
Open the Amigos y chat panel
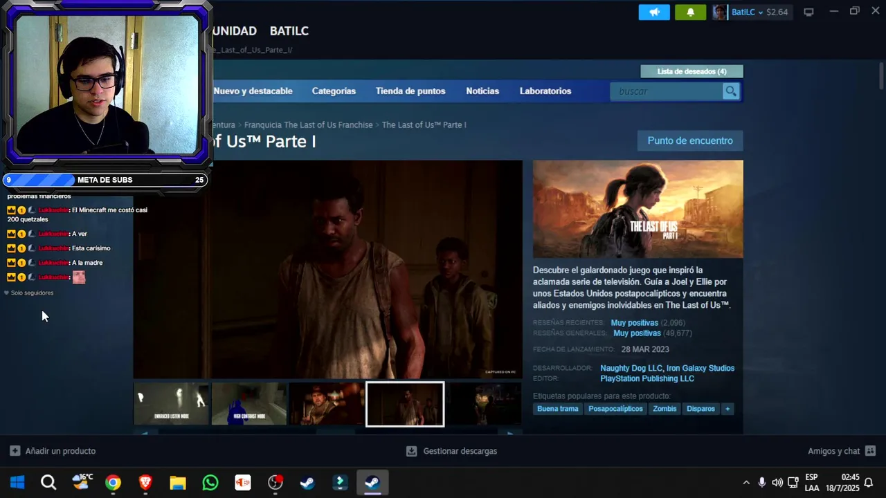coord(833,451)
